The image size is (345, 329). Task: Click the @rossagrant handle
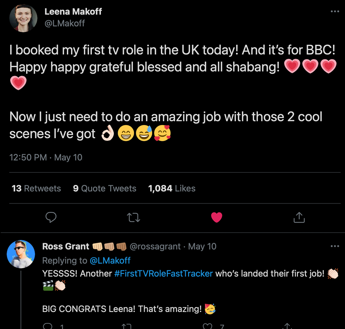pyautogui.click(x=155, y=246)
